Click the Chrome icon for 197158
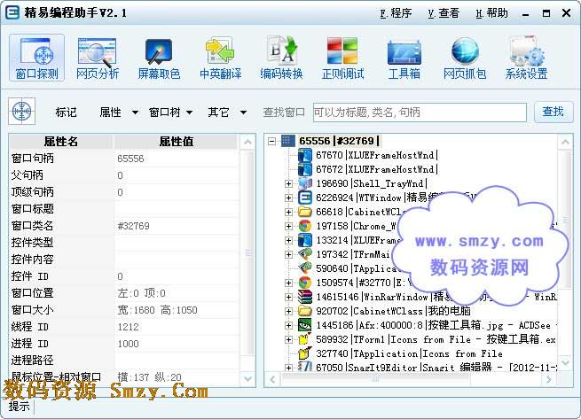Viewport: 581px width, 419px height. tap(304, 226)
